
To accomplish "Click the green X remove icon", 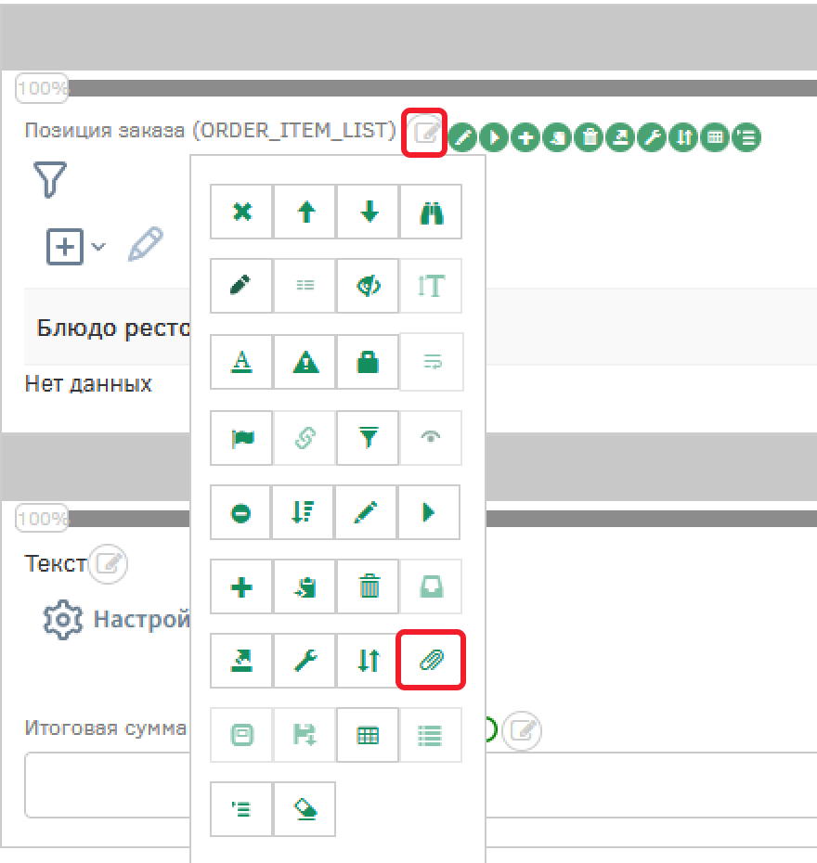I will 241,213.
